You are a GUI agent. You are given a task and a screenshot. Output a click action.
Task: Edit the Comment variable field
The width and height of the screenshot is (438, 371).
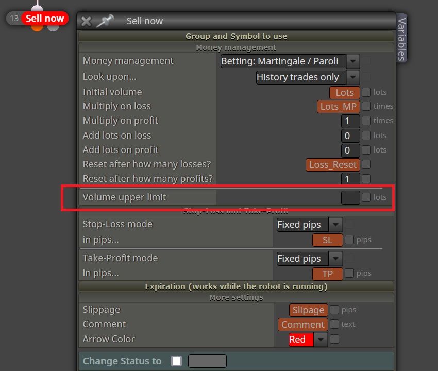(302, 325)
